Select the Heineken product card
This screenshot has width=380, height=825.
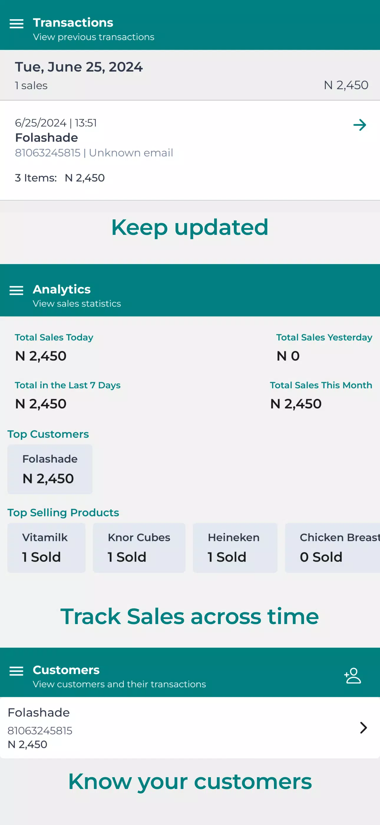pos(235,548)
